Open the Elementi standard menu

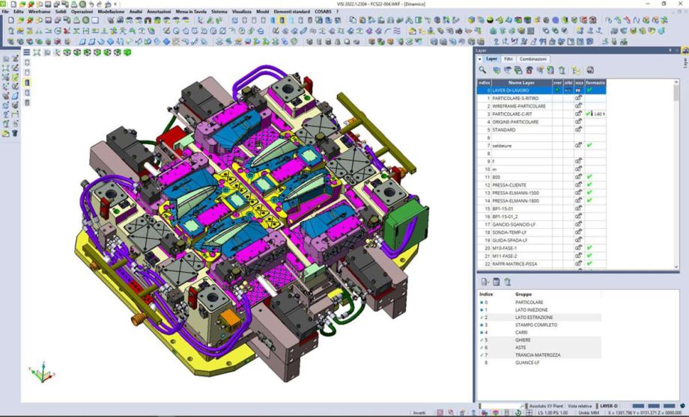(292, 11)
